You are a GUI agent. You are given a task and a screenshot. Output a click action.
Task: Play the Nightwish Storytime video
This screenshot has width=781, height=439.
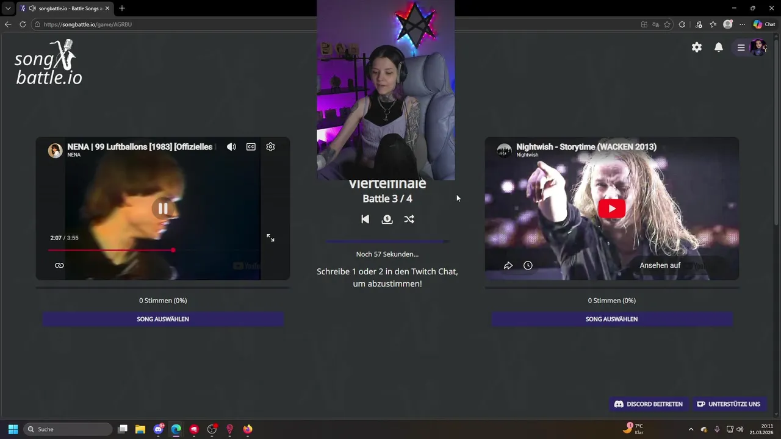[612, 209]
